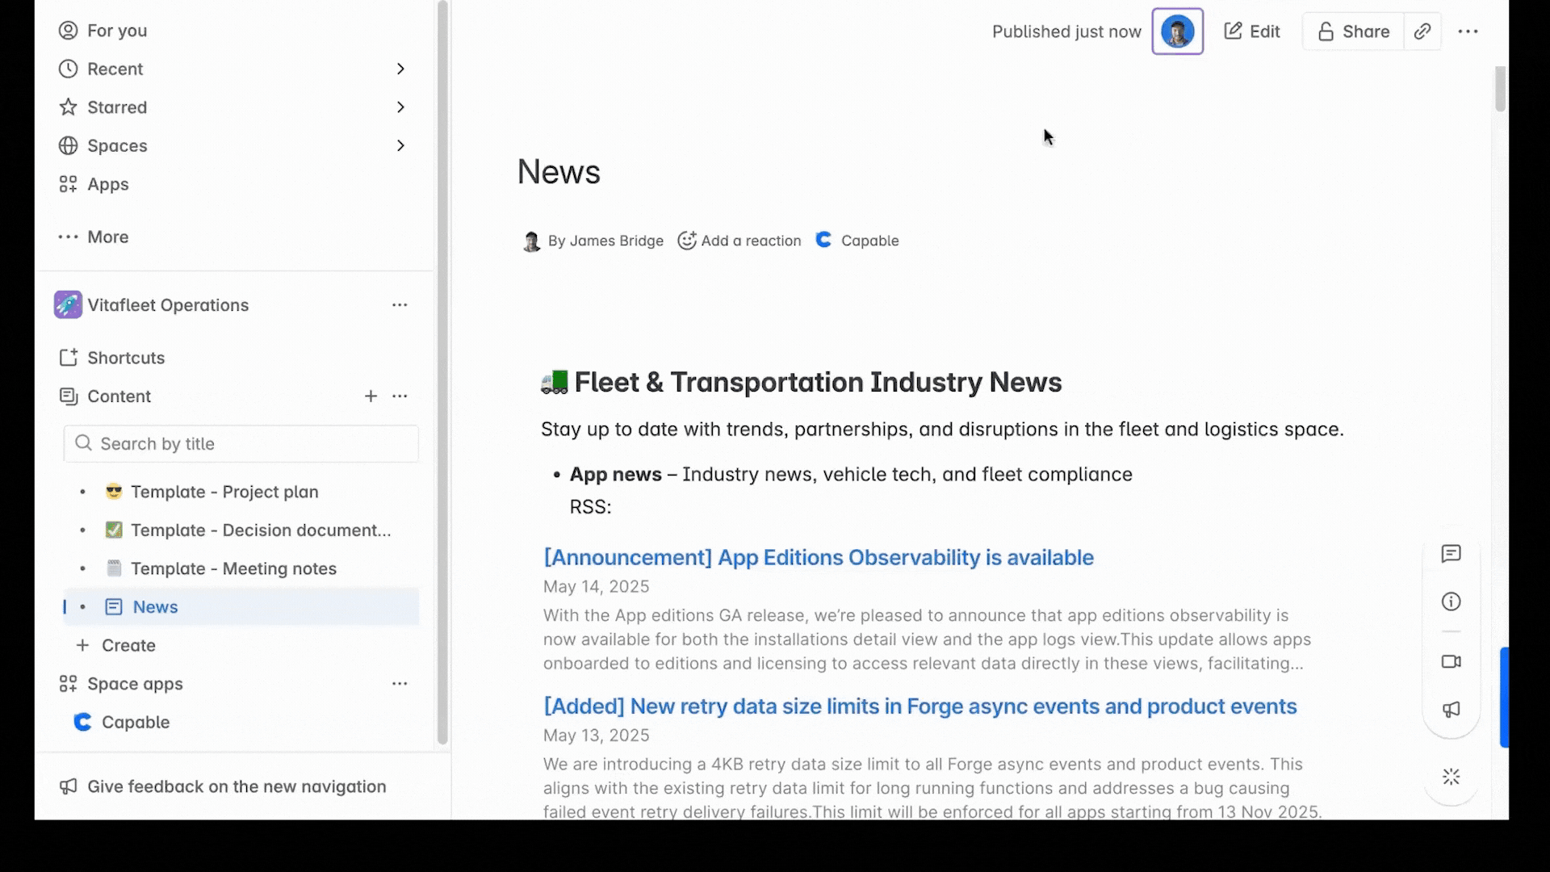Copy the page link icon next to Share

click(1423, 31)
